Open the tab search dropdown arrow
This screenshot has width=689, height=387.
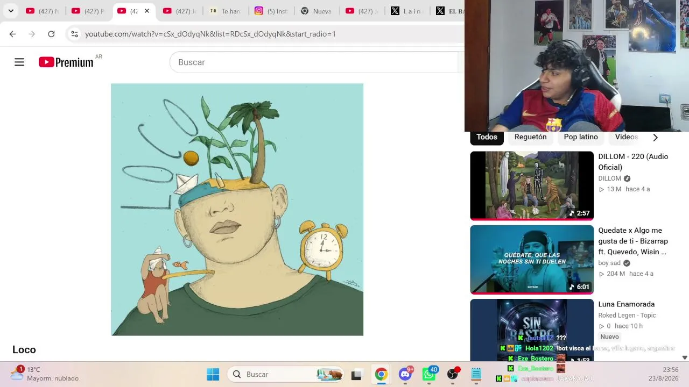11,11
